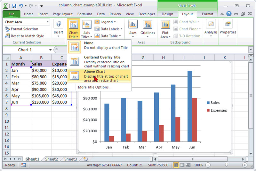Image resolution: width=256 pixels, height=179 pixels.
Task: Switch to the Page Layout tab
Action: coord(63,14)
